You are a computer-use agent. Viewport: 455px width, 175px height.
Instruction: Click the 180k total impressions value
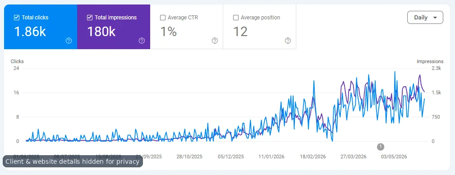[x=101, y=31]
